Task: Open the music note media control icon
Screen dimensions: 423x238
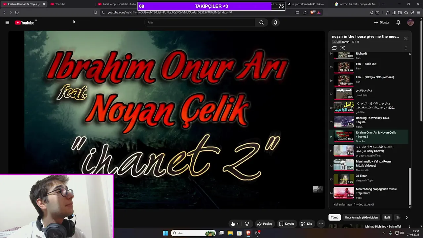Action: 387,12
